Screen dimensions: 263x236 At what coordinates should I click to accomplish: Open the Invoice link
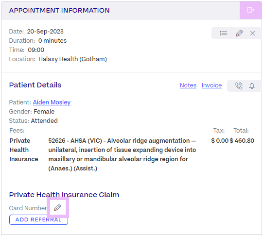[211, 85]
